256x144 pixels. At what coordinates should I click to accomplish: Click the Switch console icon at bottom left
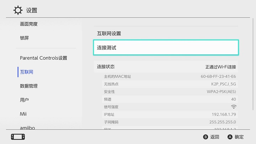pyautogui.click(x=18, y=137)
